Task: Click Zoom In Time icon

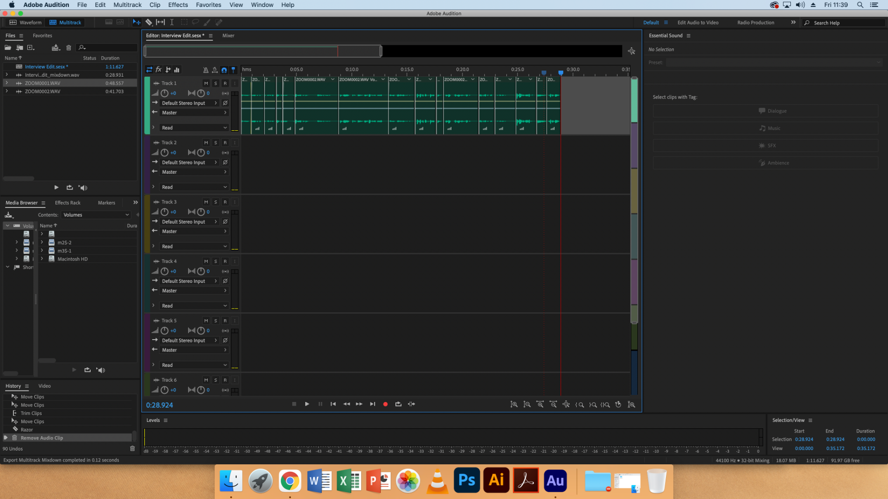Action: pyautogui.click(x=540, y=405)
